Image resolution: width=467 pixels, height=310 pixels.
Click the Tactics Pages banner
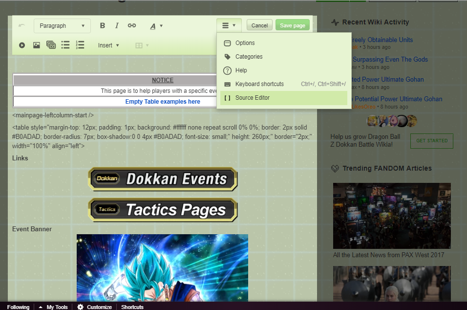[163, 210]
